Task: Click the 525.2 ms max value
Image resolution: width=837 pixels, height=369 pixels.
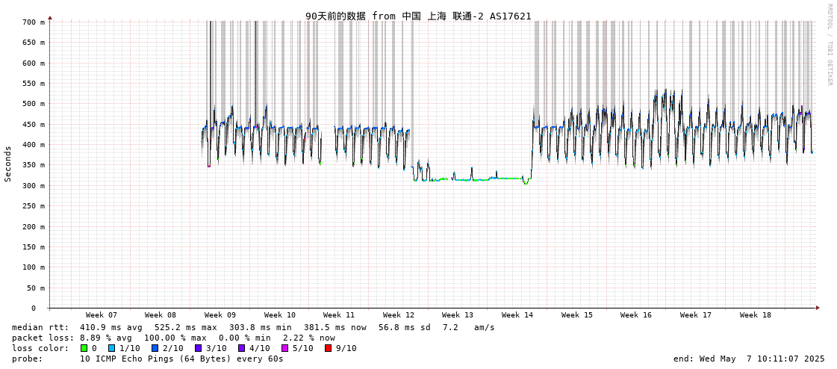Action: click(x=184, y=327)
